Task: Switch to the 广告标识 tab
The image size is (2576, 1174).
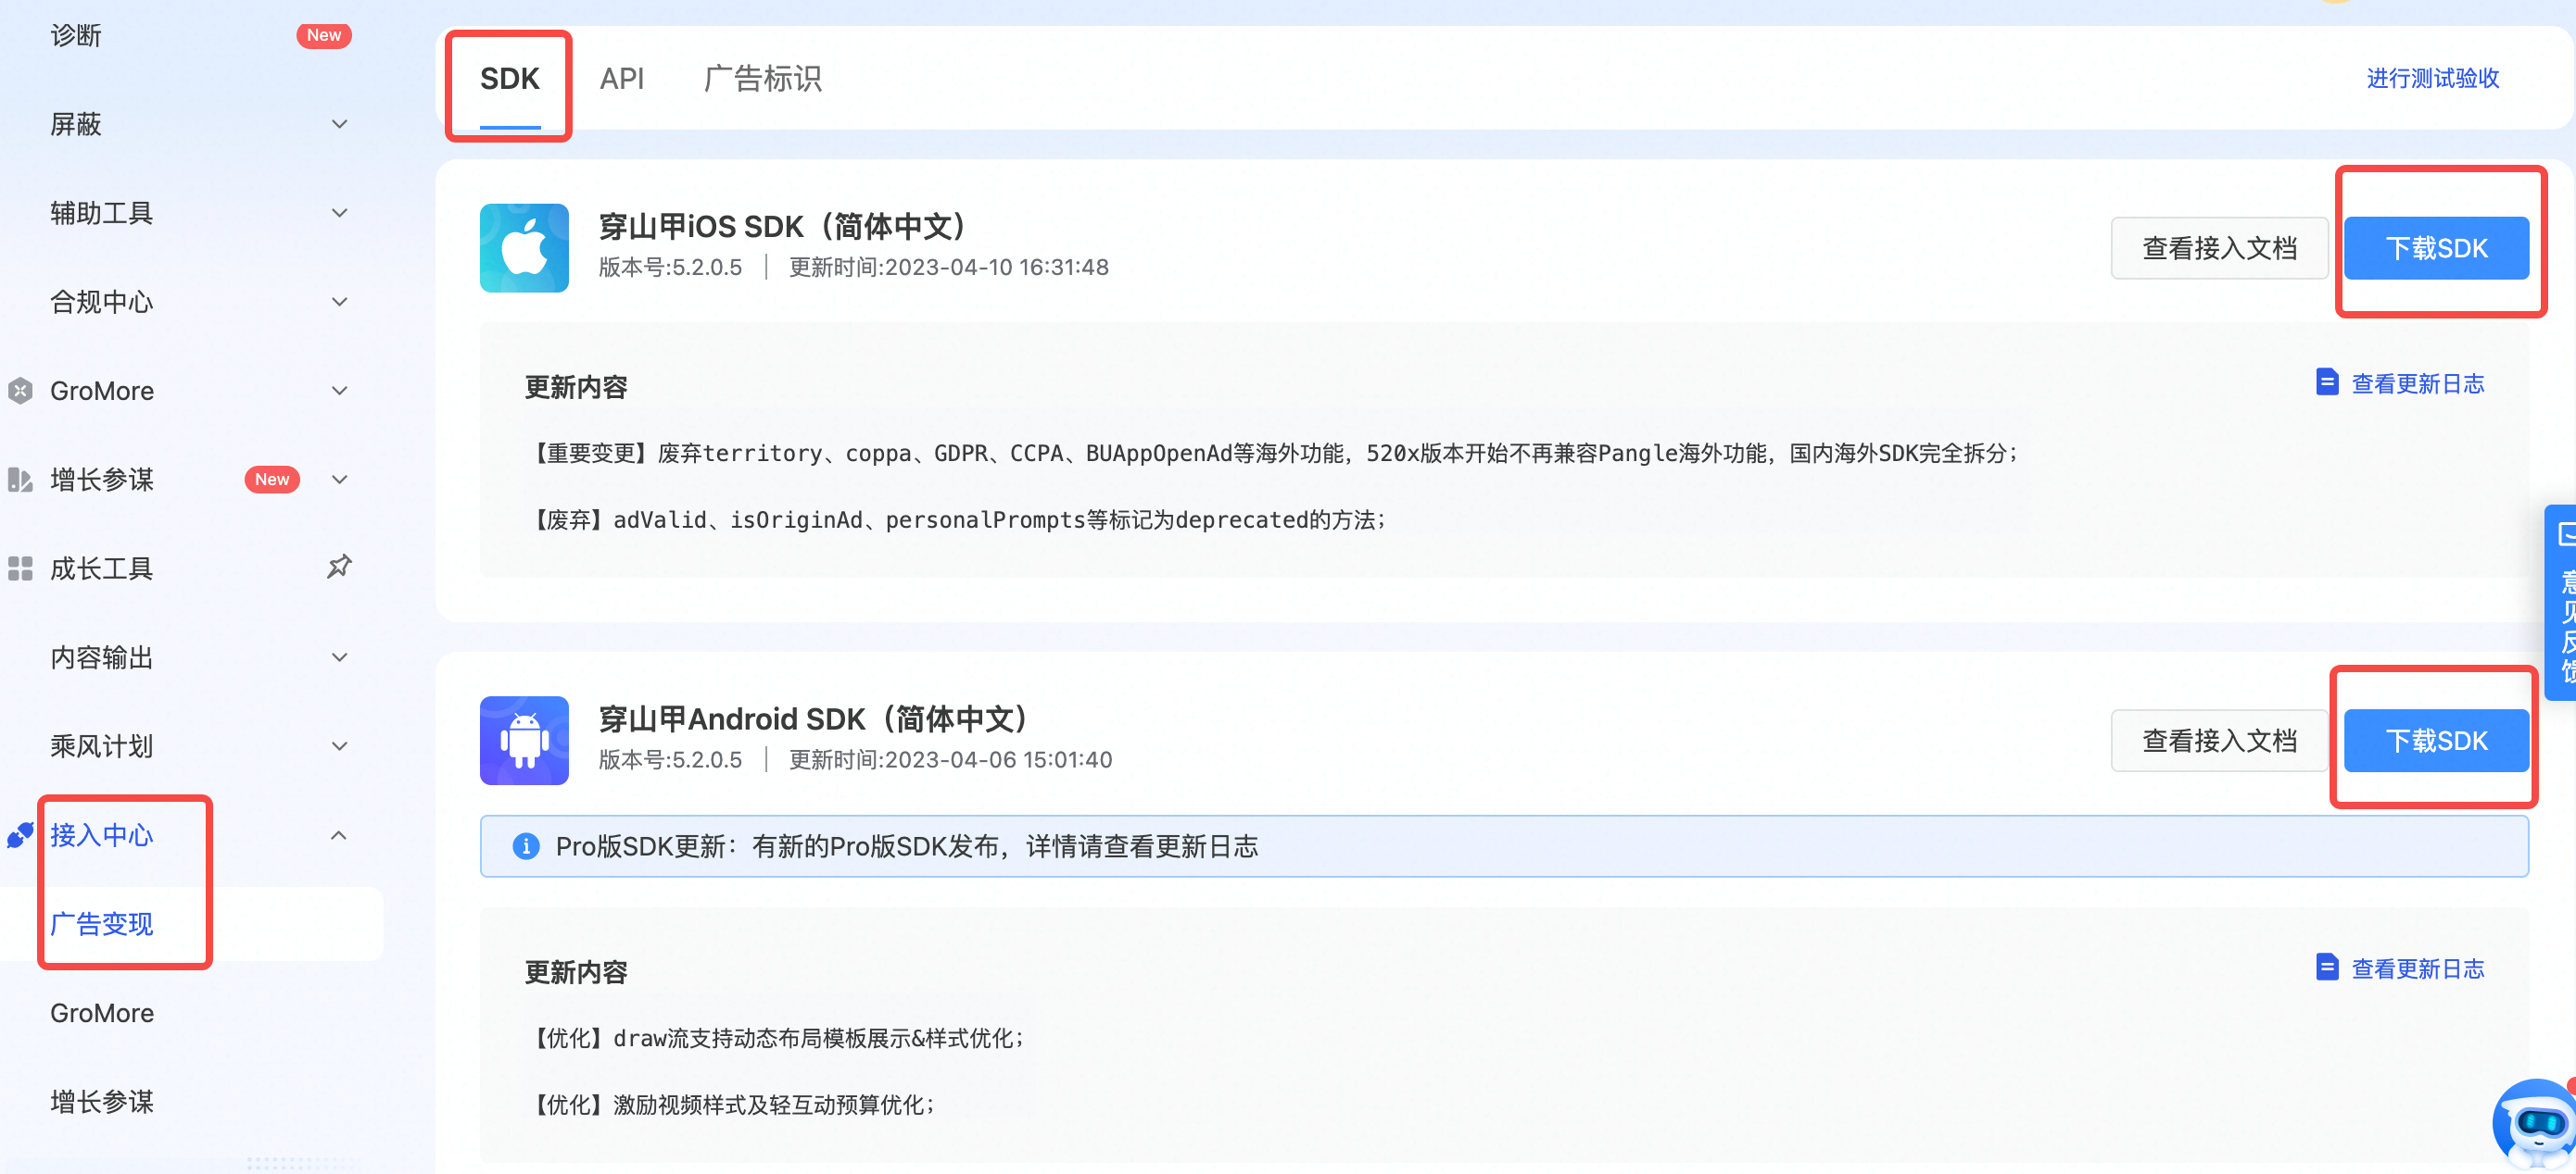Action: (x=763, y=79)
